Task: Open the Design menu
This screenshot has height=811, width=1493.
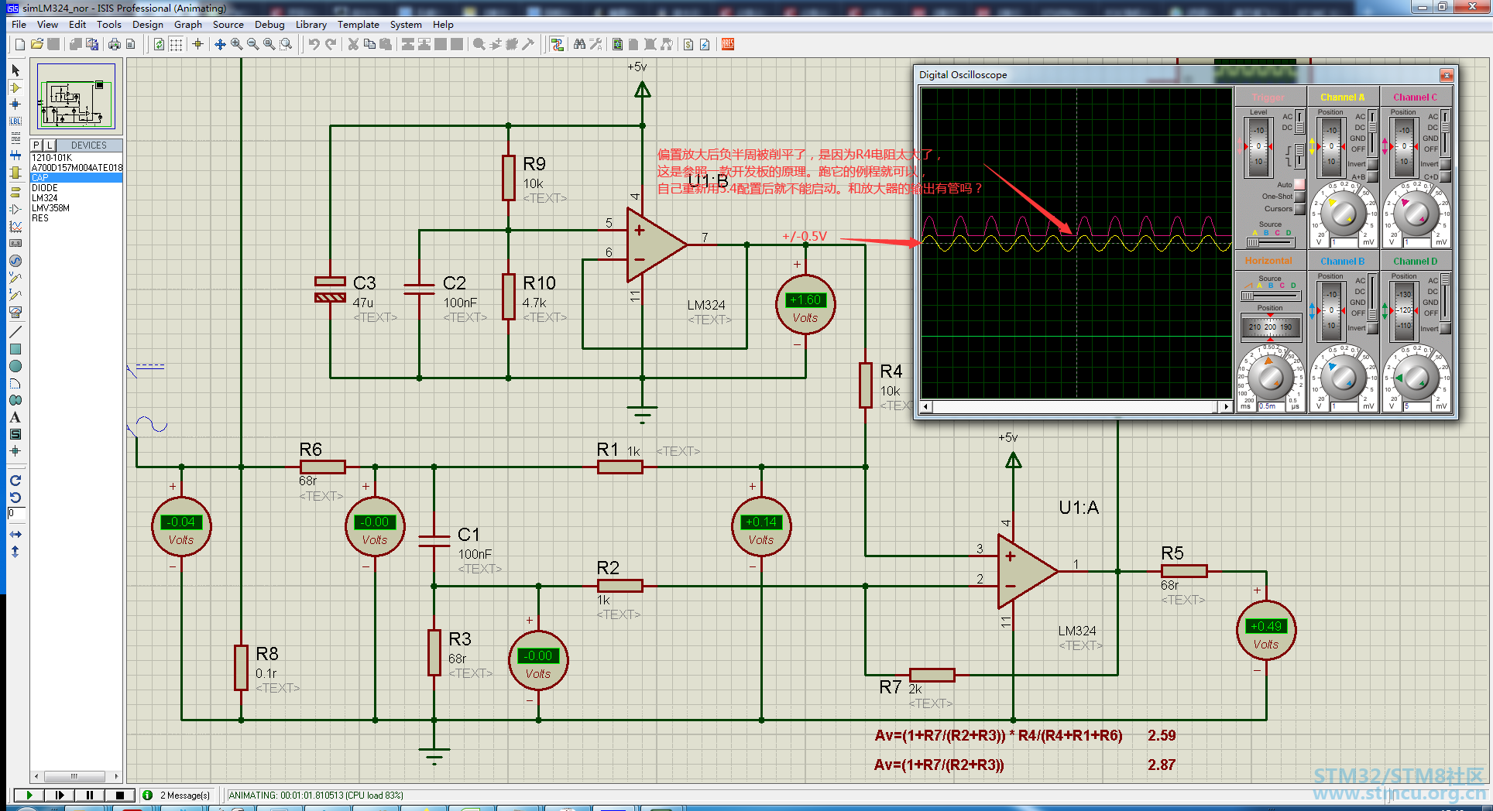Action: coord(147,24)
